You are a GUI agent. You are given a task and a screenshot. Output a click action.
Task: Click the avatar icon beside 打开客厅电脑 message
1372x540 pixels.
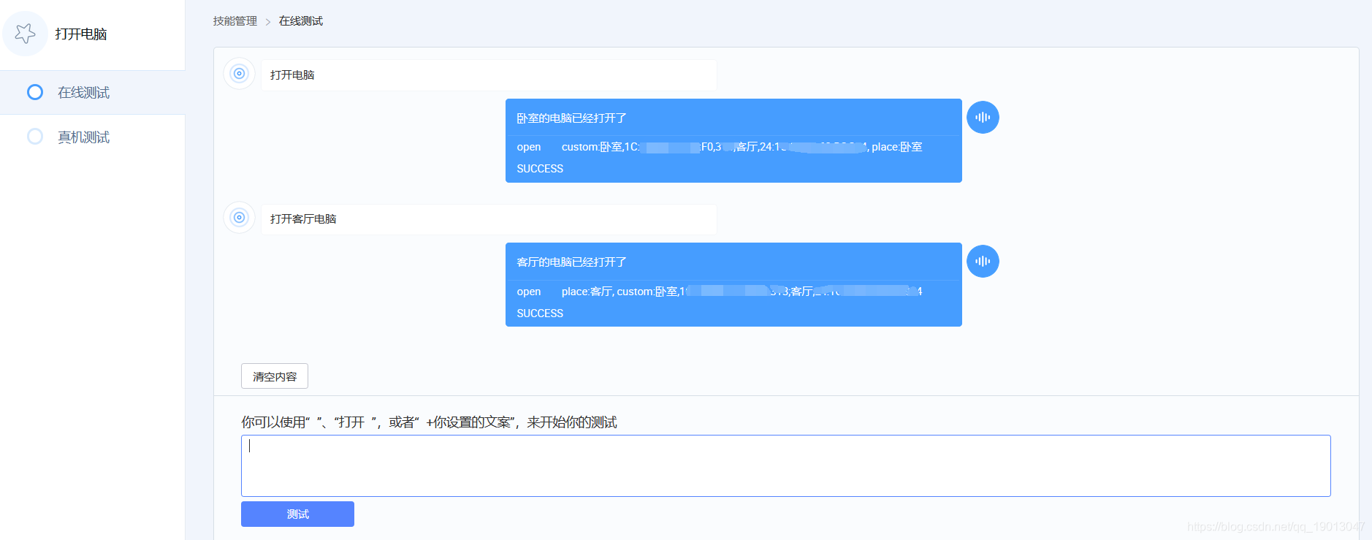(x=239, y=217)
